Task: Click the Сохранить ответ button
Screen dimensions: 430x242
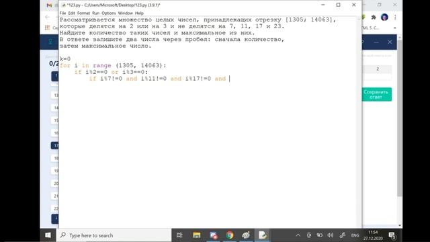Action: click(x=376, y=94)
